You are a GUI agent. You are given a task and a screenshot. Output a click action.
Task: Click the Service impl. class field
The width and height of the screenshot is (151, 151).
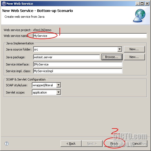click(78, 71)
